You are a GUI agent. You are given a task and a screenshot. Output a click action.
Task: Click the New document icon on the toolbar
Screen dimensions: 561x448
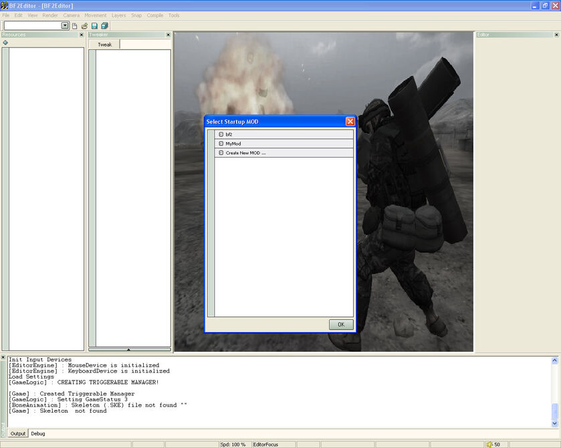[74, 25]
